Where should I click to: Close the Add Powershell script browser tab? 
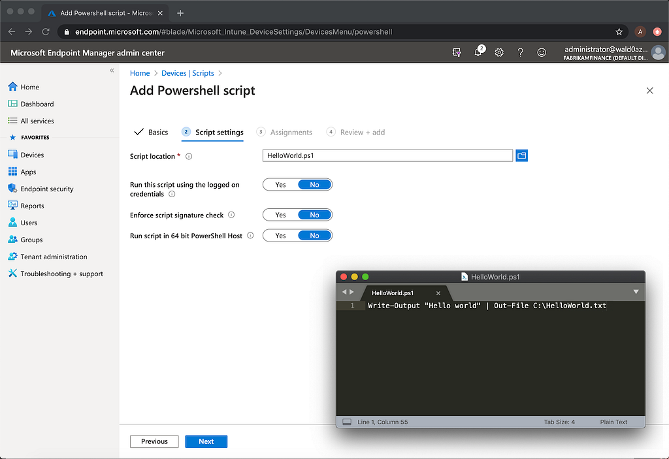(x=160, y=13)
